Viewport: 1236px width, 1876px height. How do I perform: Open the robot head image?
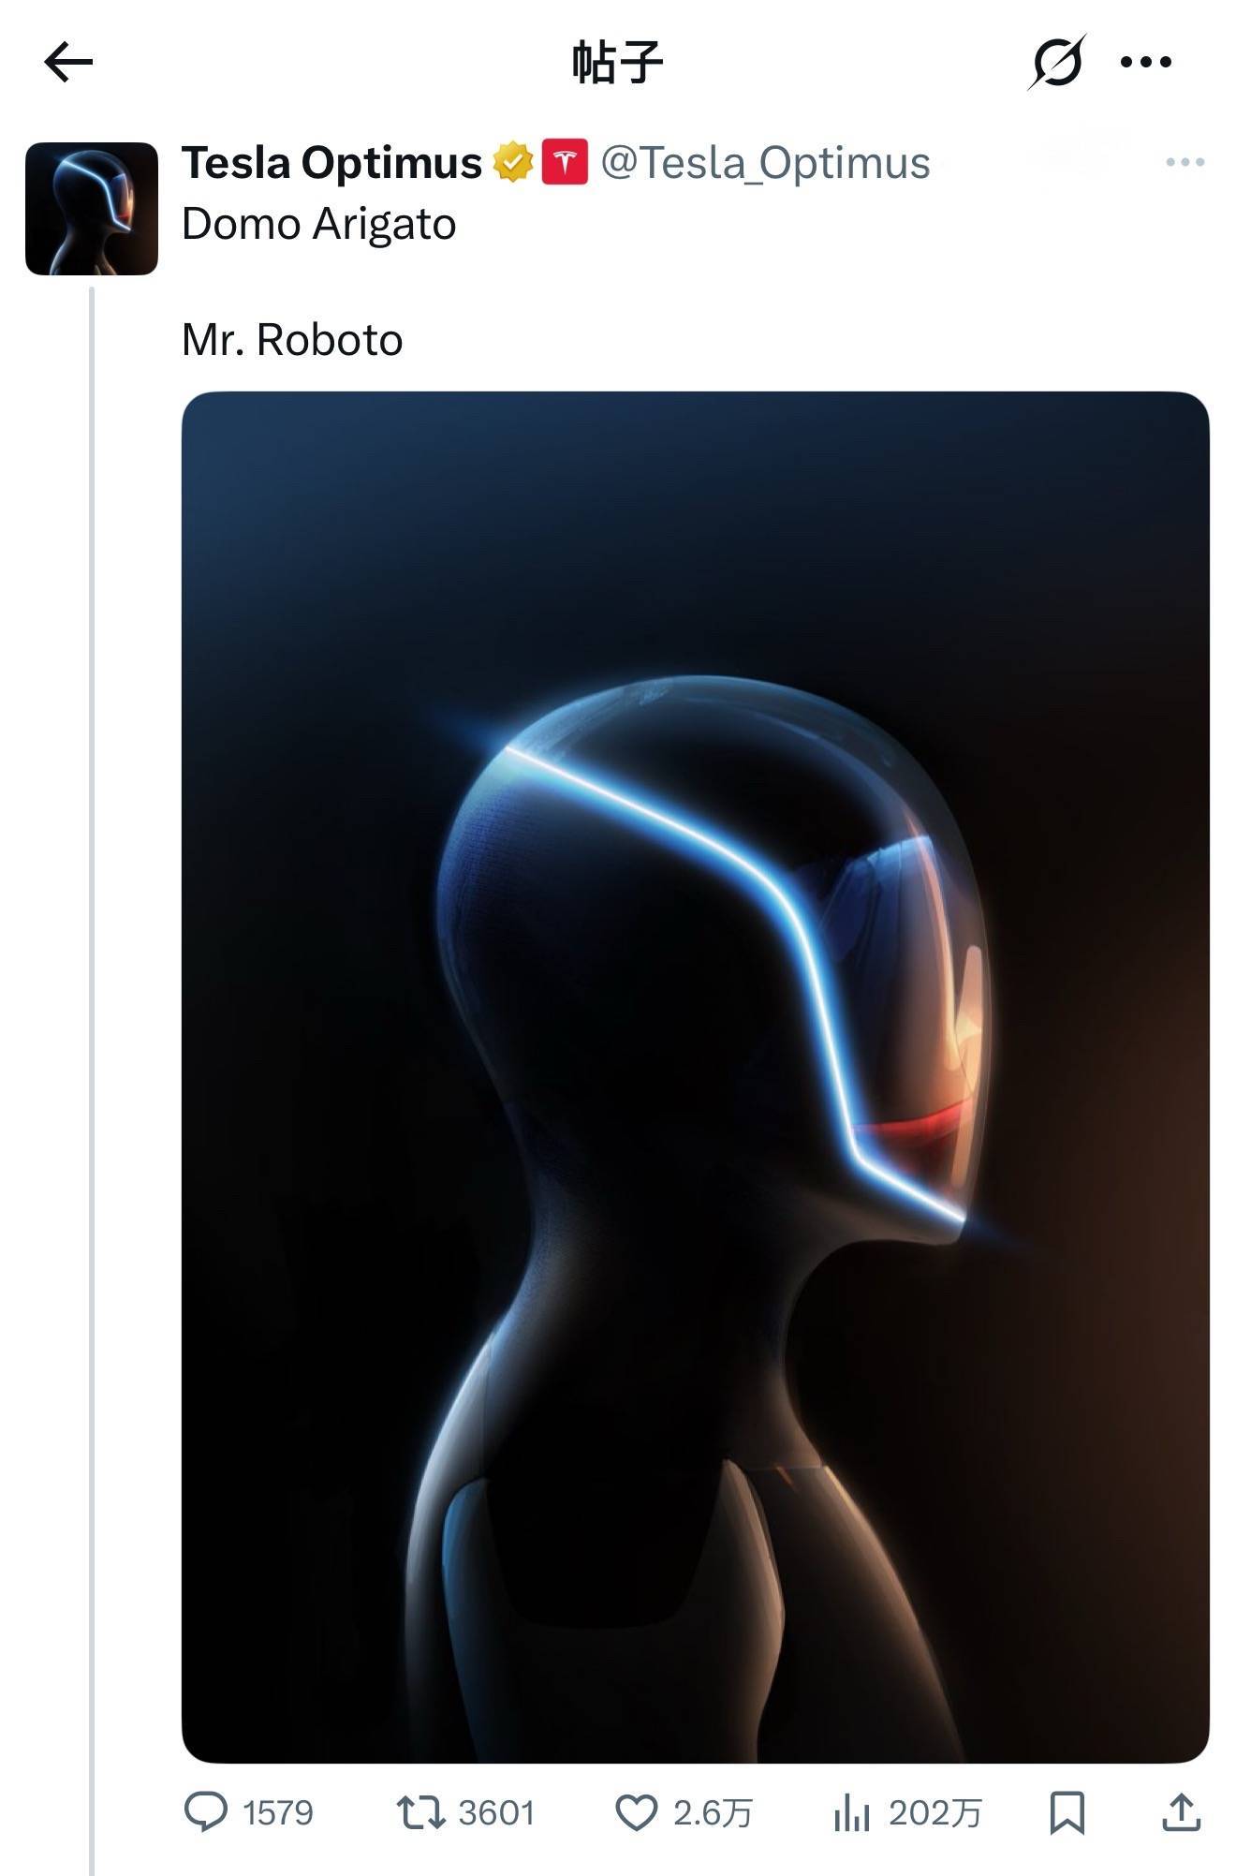click(696, 1077)
